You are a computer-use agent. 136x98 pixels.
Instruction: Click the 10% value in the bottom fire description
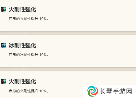pos(43,91)
